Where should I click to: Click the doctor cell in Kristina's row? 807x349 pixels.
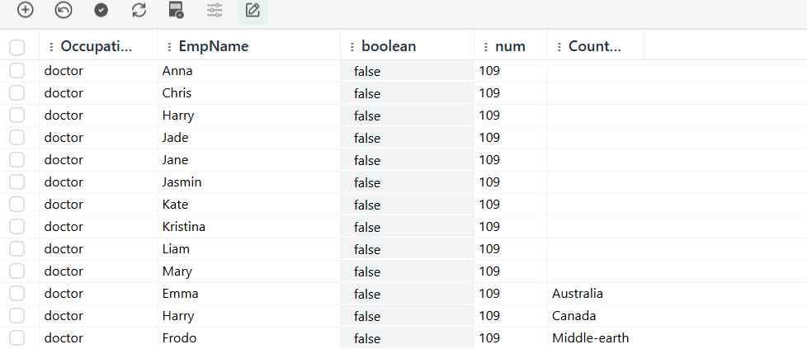coord(98,227)
